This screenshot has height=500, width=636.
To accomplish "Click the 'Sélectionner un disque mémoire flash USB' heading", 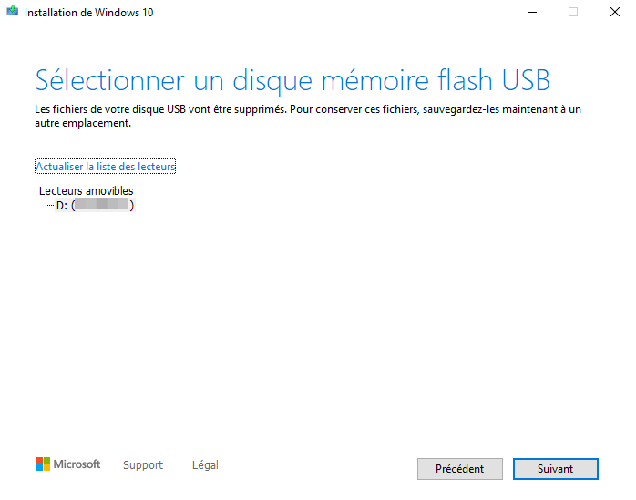I will [x=292, y=79].
